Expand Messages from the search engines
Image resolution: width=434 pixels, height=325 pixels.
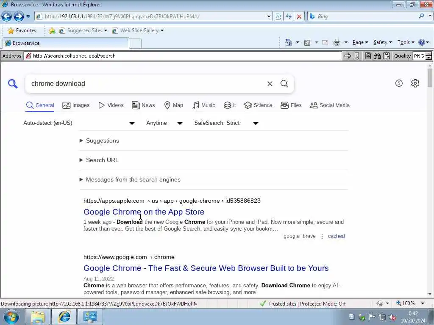pyautogui.click(x=130, y=179)
